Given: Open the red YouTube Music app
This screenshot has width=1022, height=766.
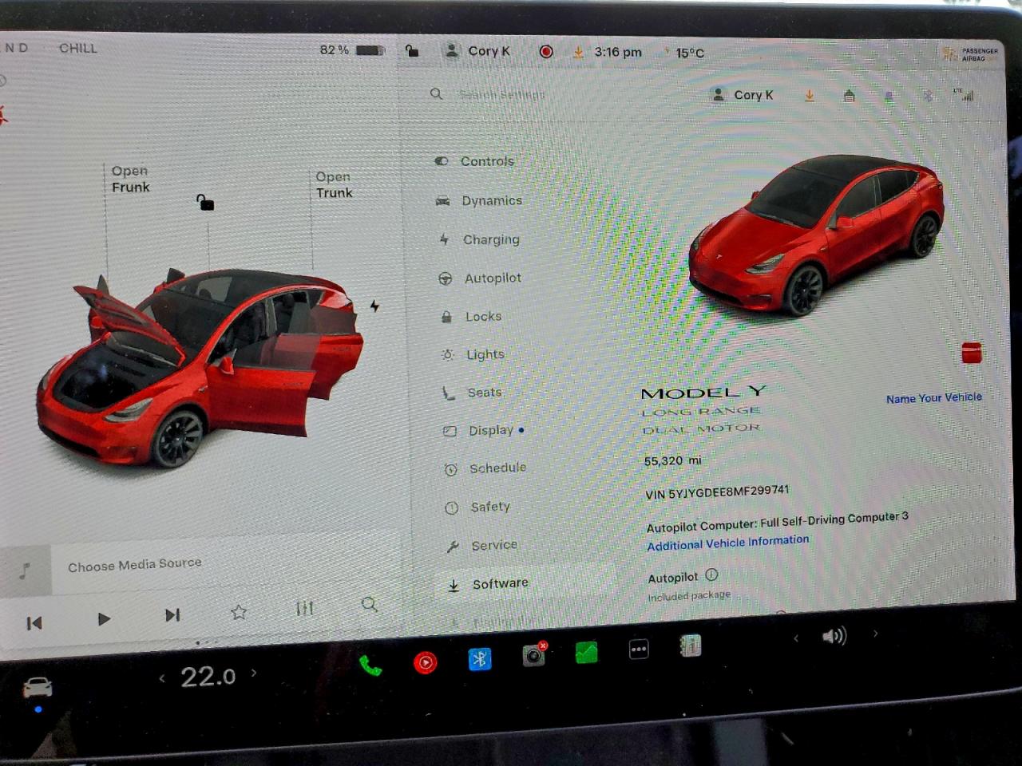Looking at the screenshot, I should pyautogui.click(x=425, y=661).
